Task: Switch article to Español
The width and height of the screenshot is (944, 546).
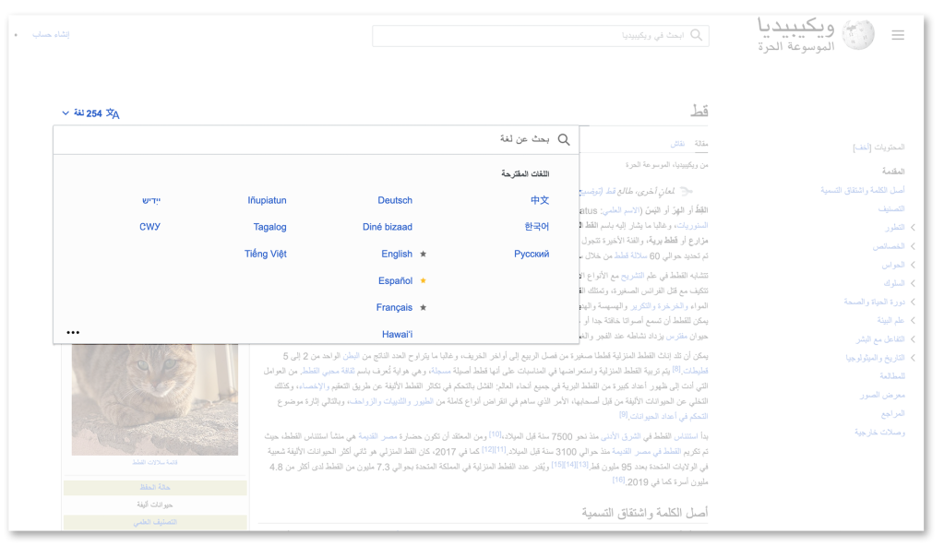Action: 396,280
